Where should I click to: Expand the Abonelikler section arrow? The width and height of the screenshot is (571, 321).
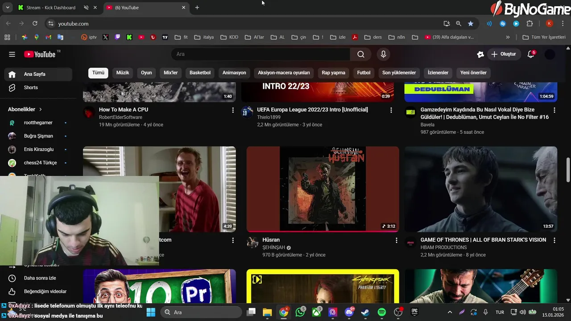[41, 109]
